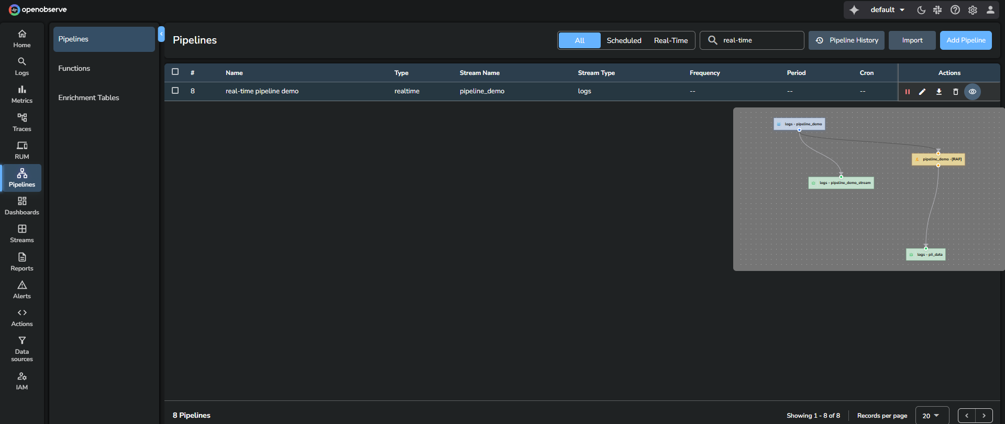Collapse the pipelines side panel
The height and width of the screenshot is (424, 1005).
point(161,34)
